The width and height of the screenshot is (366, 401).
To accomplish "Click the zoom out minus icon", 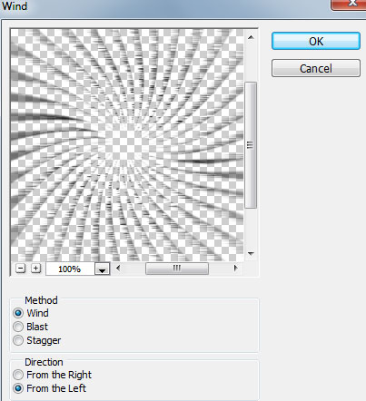I will 20,269.
